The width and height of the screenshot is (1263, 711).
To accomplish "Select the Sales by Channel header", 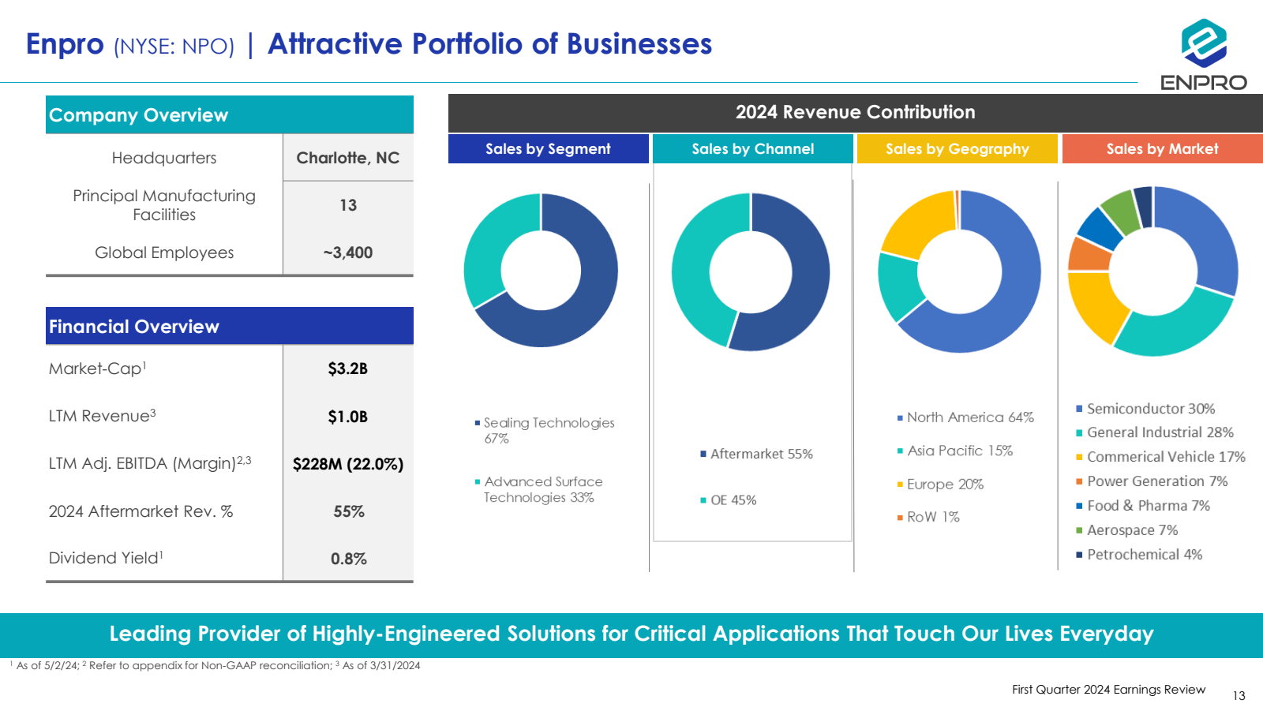I will (x=753, y=148).
